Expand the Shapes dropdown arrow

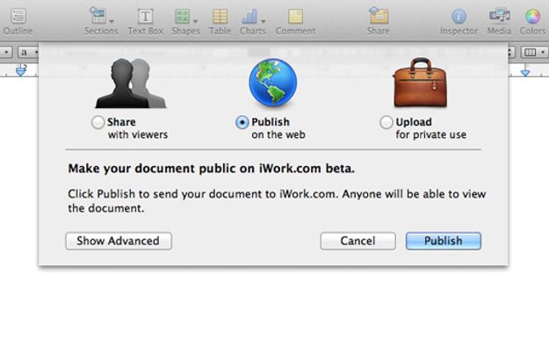coord(195,21)
